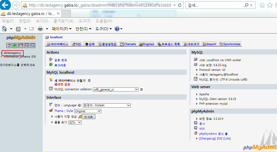Click the Home icon at top right of browser
This screenshot has width=277, height=152.
pyautogui.click(x=262, y=5)
